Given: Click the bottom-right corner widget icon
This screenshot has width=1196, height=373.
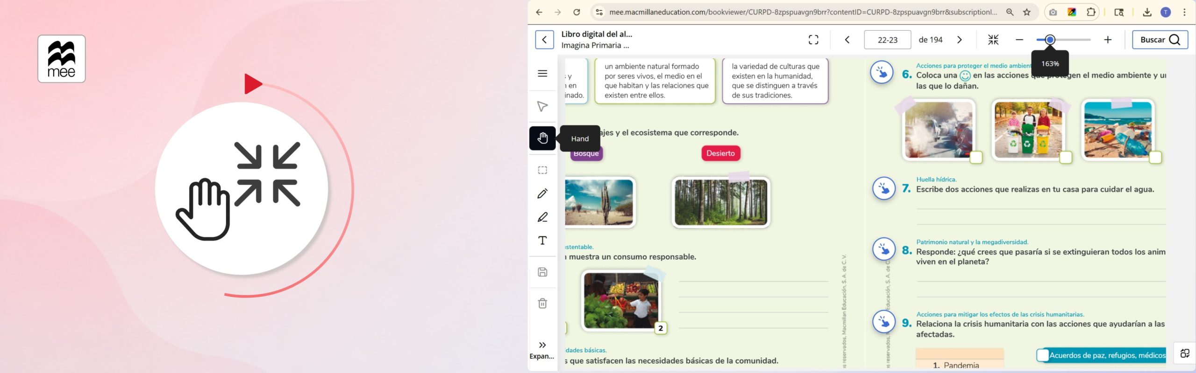Looking at the screenshot, I should click(x=1185, y=353).
